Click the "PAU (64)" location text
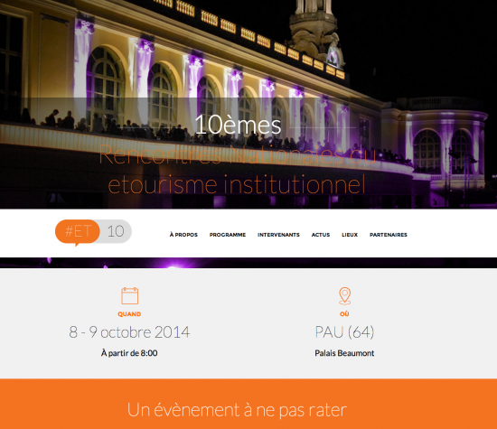497x429 pixels. point(344,332)
